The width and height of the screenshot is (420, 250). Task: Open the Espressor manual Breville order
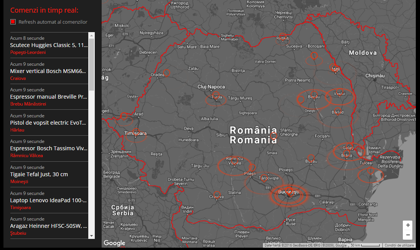click(x=49, y=97)
